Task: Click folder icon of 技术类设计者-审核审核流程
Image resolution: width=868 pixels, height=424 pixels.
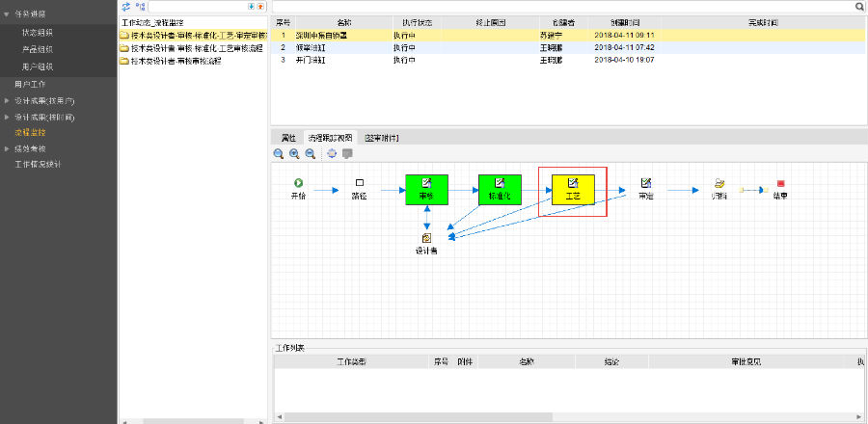Action: [x=124, y=62]
